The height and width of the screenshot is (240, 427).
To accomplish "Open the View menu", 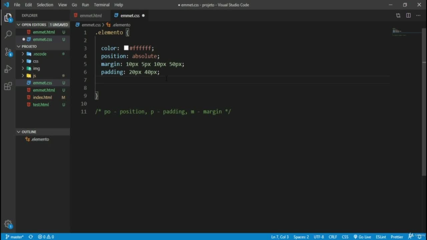I will (62, 5).
